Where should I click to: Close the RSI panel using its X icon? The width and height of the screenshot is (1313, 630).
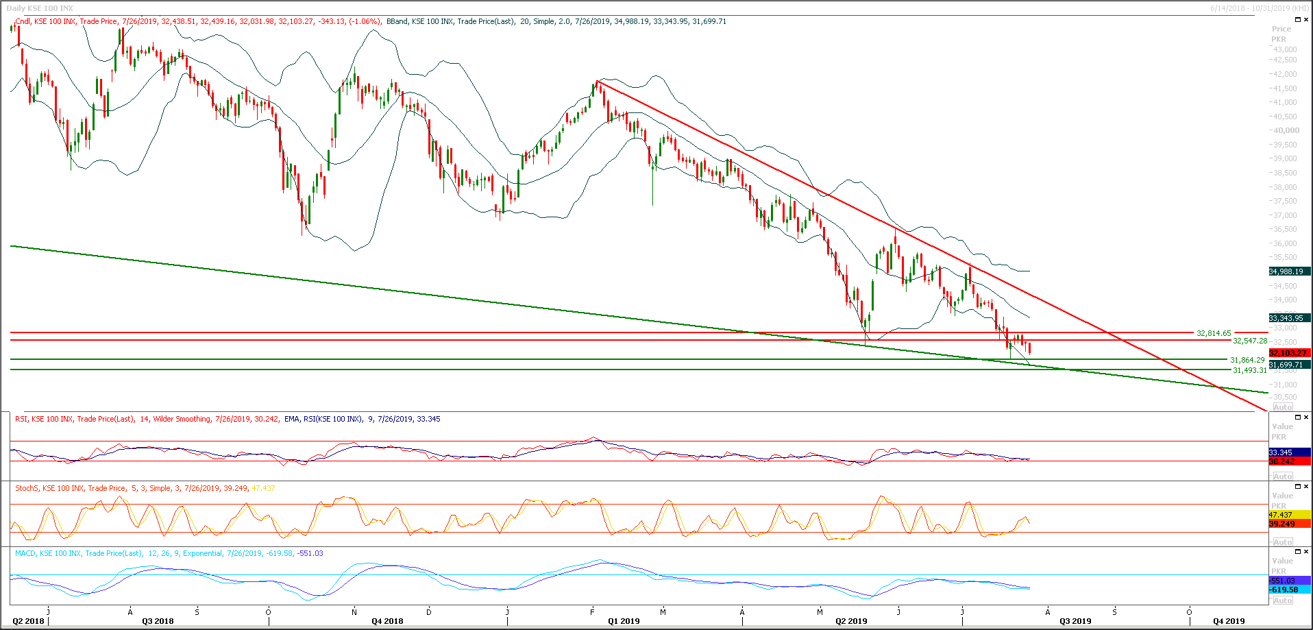click(x=1306, y=417)
